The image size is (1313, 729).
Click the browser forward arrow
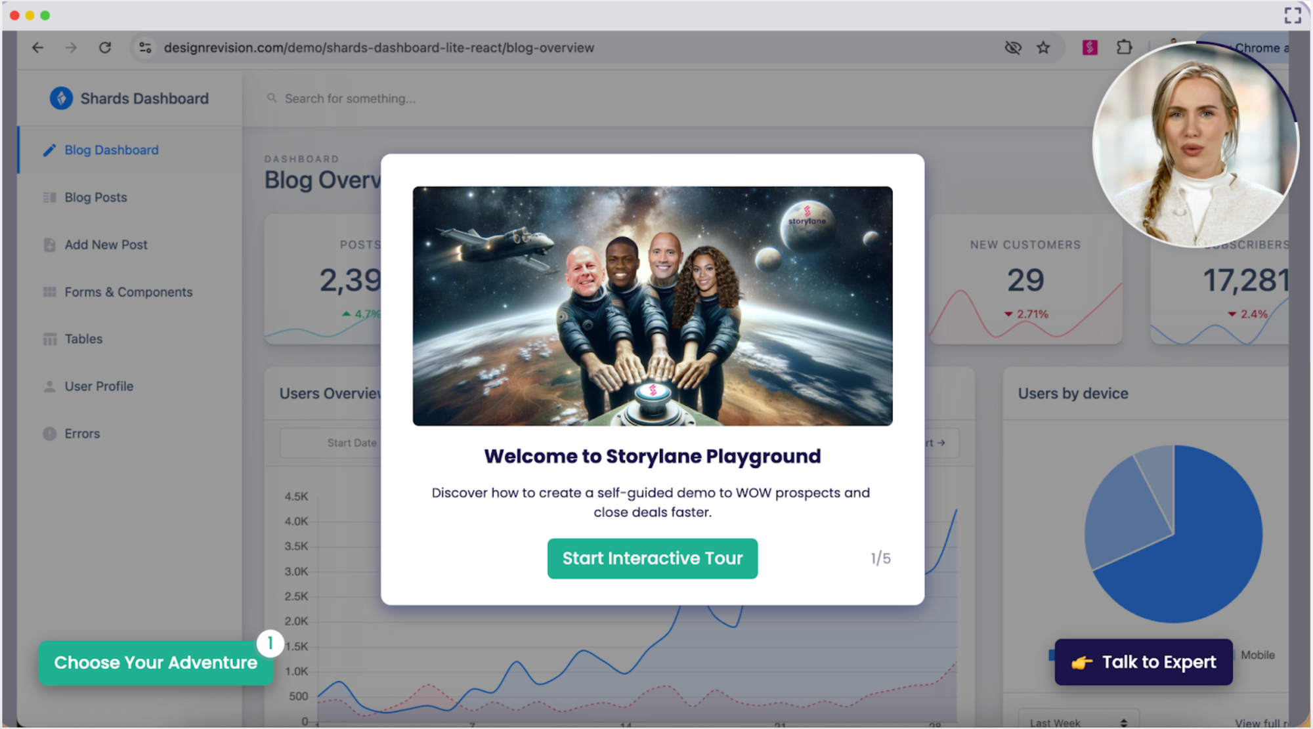pos(71,47)
